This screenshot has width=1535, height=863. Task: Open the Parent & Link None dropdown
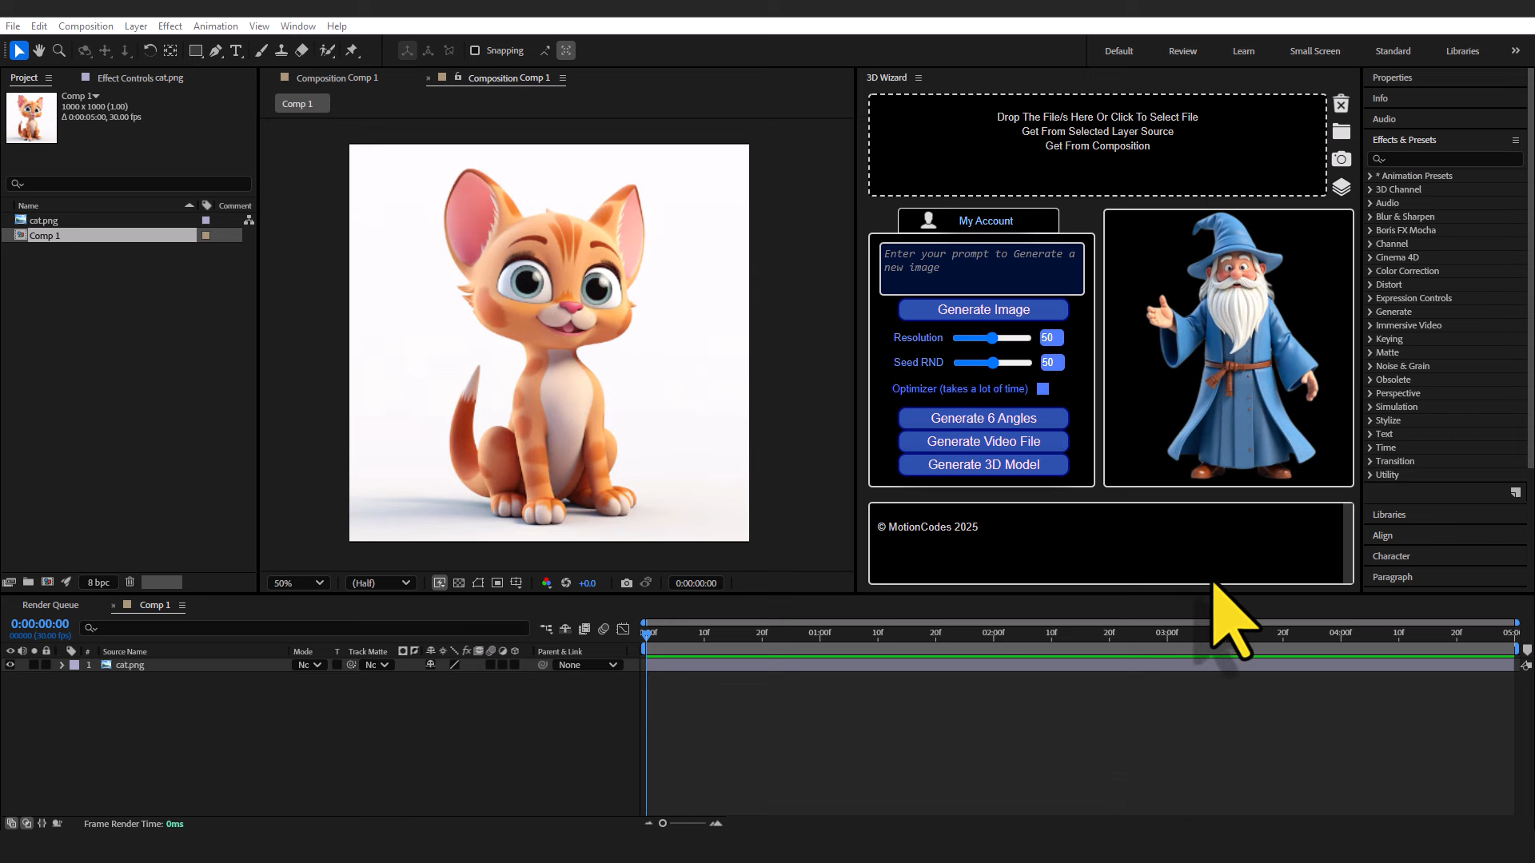point(588,665)
